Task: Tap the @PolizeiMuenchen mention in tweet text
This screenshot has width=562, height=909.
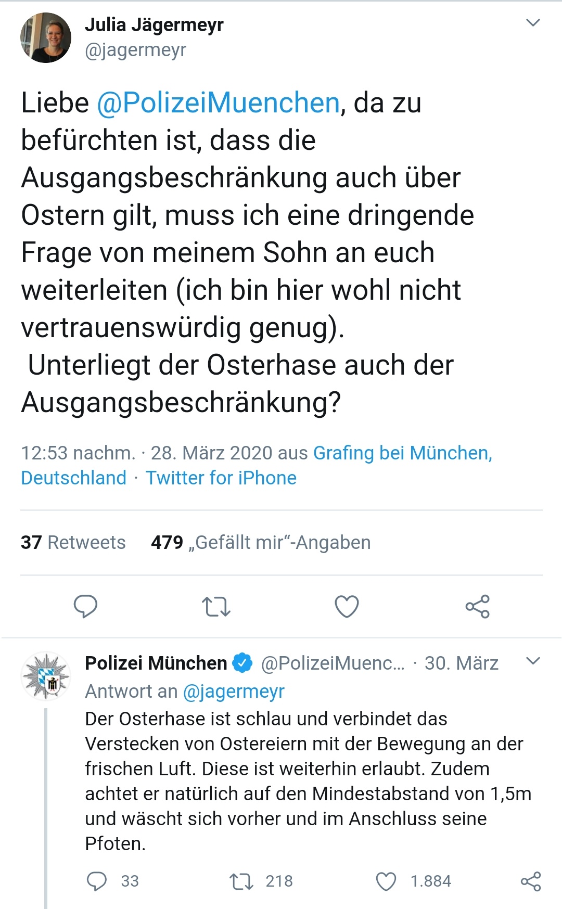Action: coord(219,103)
